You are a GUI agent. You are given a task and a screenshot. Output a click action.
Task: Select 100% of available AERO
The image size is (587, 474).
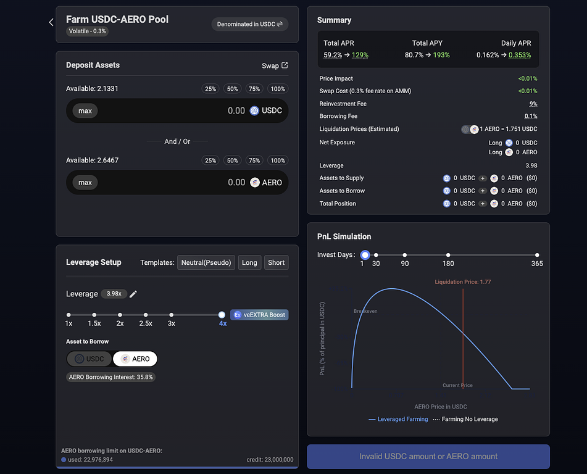click(278, 160)
